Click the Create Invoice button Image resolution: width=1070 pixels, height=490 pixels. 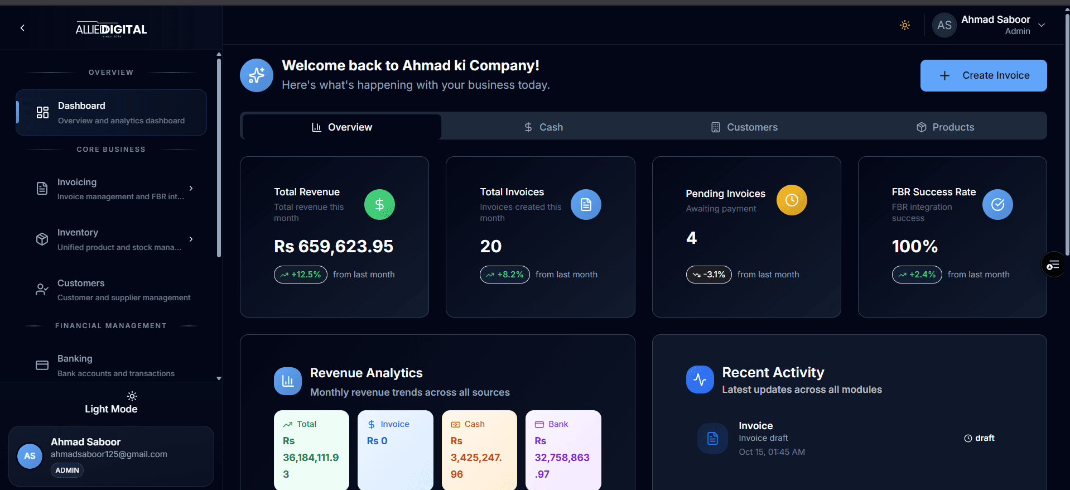point(984,75)
